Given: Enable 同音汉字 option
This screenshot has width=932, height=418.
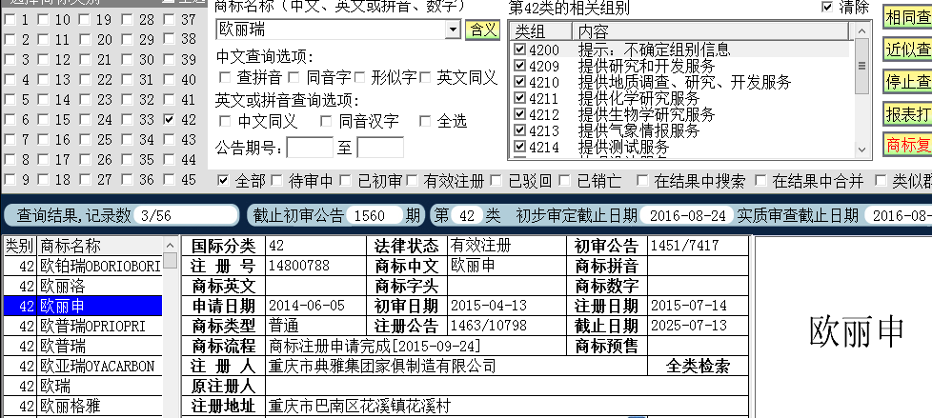Looking at the screenshot, I should click(x=326, y=122).
